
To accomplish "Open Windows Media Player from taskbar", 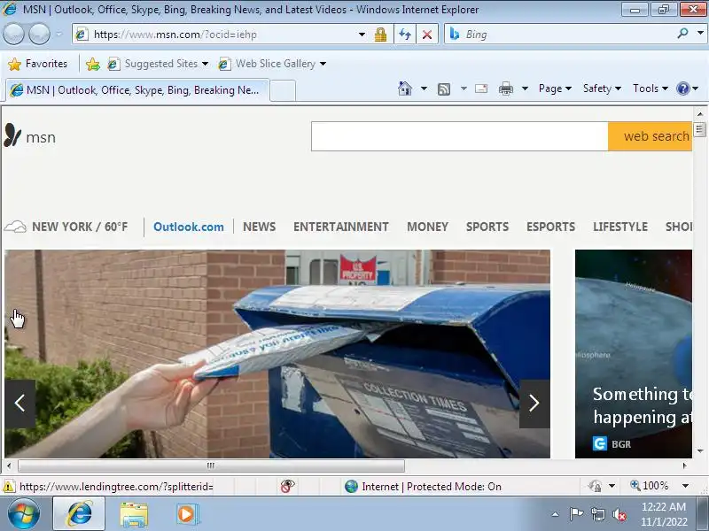I will pyautogui.click(x=186, y=514).
